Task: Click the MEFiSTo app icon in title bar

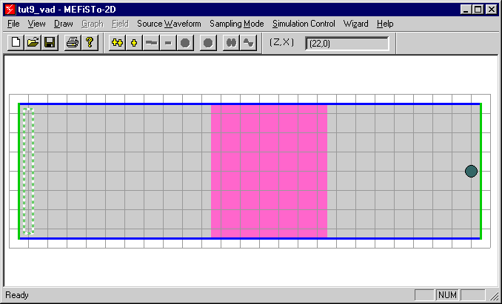Action: [x=10, y=10]
